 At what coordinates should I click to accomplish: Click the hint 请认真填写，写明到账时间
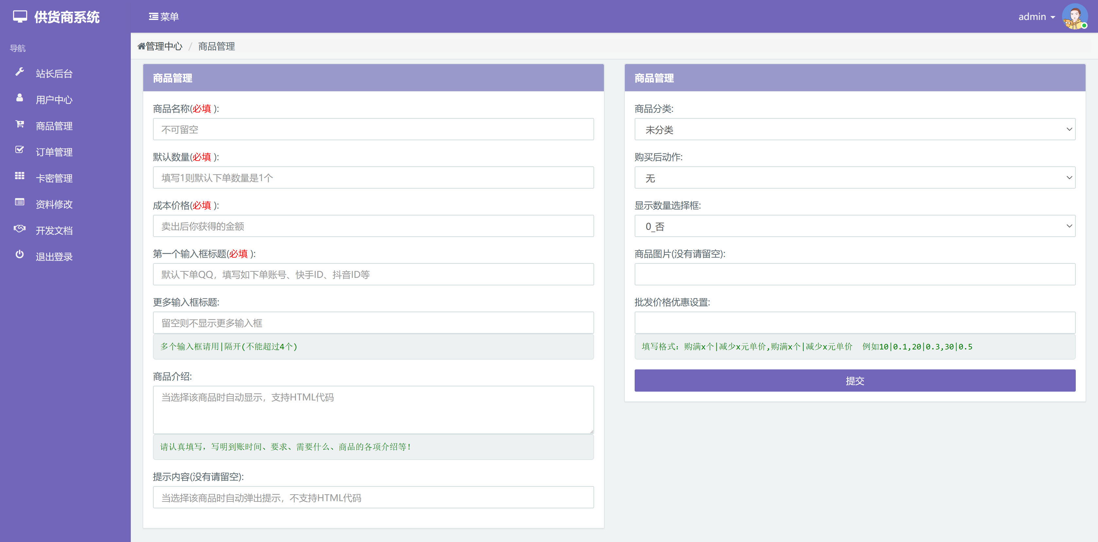pyautogui.click(x=285, y=447)
